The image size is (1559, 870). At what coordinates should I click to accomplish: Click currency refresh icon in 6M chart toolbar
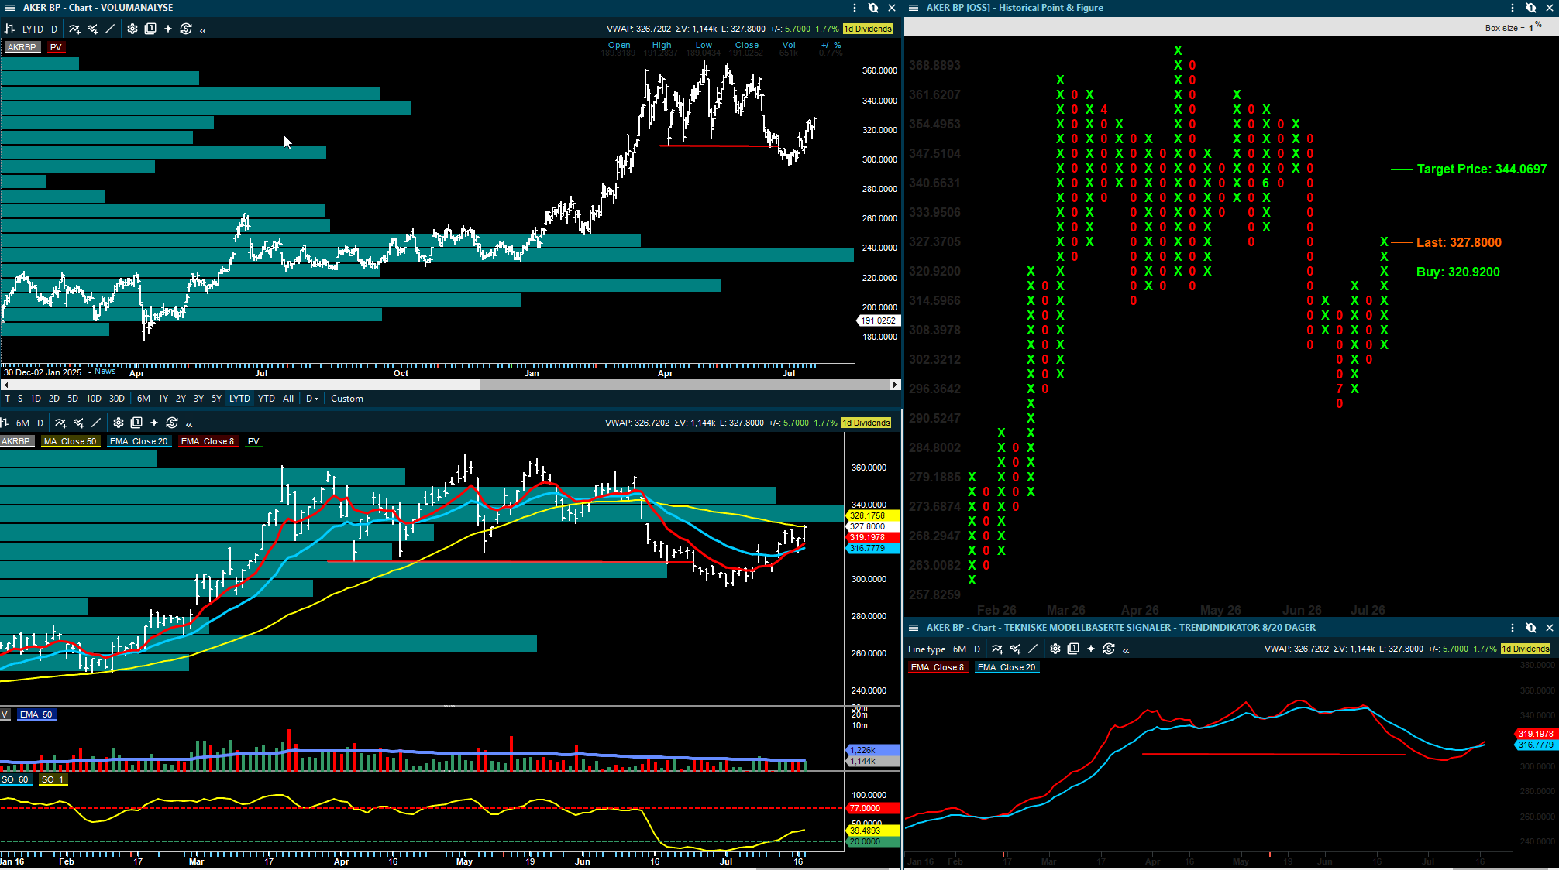(x=172, y=423)
